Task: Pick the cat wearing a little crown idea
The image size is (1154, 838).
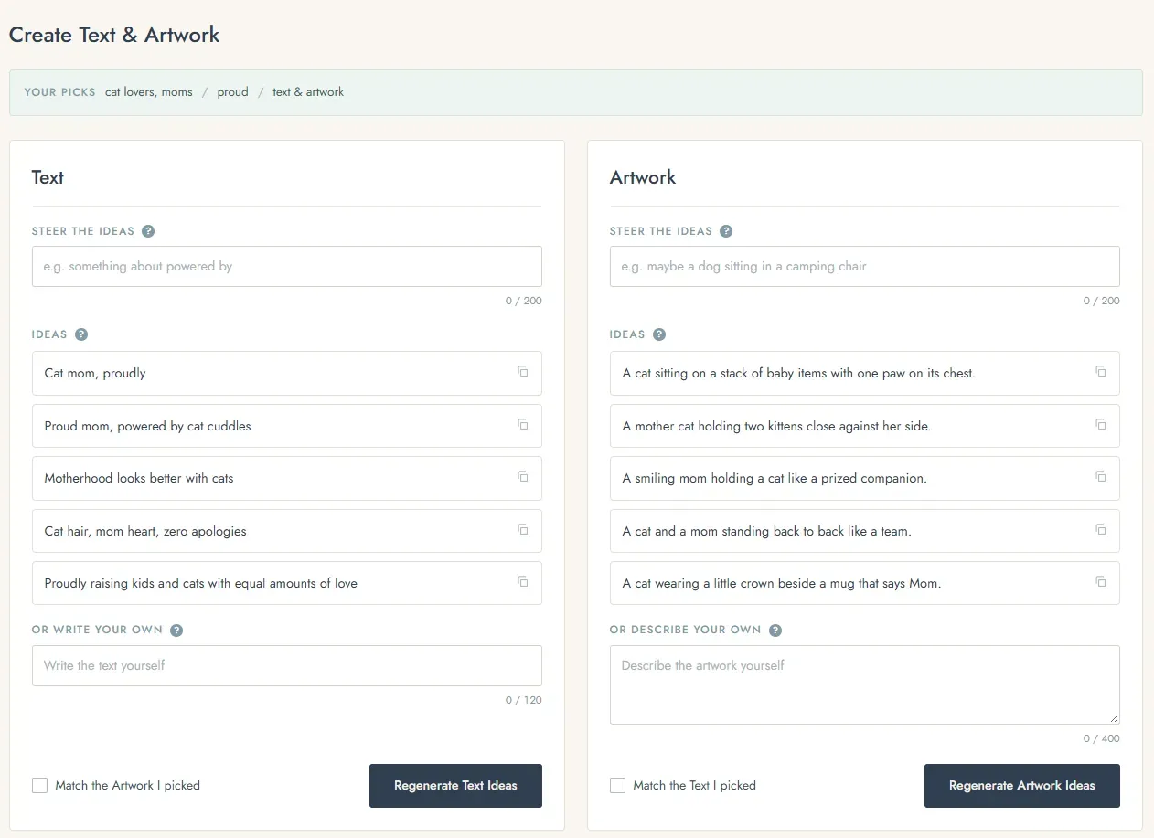Action: 865,583
